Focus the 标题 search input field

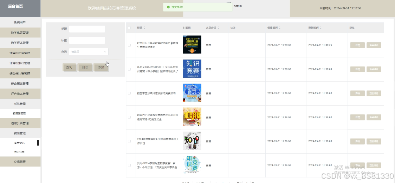pos(87,29)
